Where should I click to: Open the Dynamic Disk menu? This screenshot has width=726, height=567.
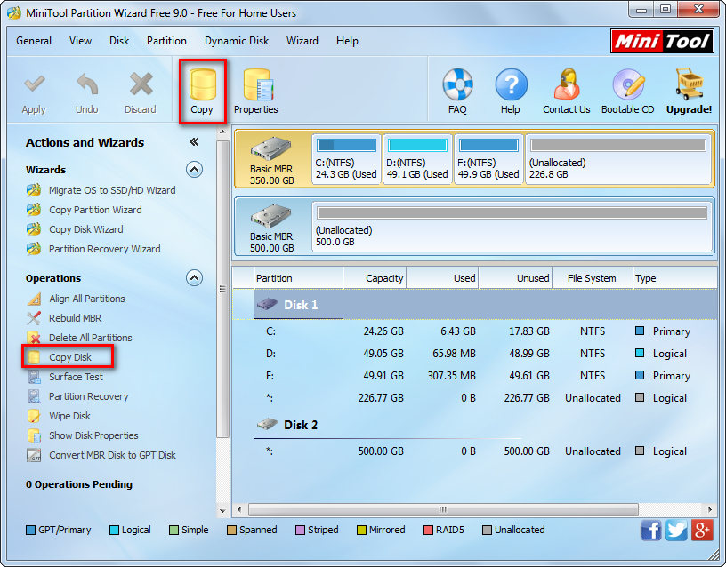[x=237, y=41]
